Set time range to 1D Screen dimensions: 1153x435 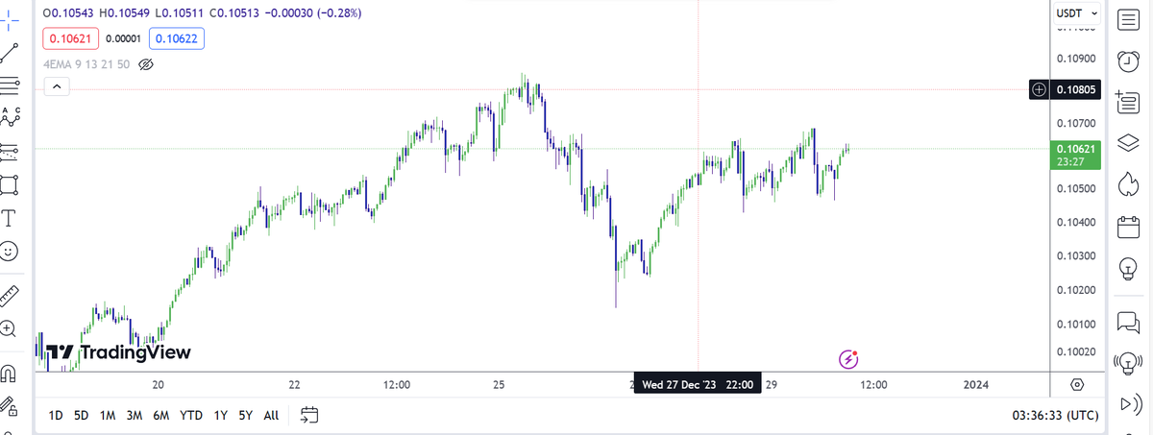56,416
